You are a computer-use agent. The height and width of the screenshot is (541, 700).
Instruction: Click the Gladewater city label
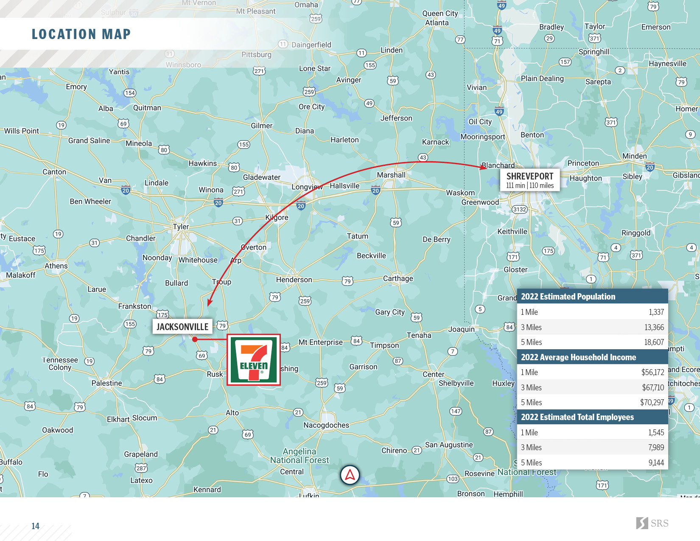click(262, 177)
